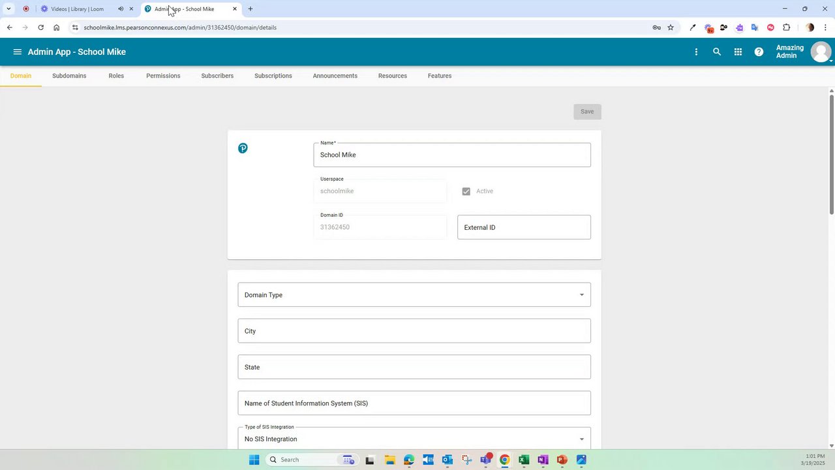Close the Admin App - School Mike tab
835x470 pixels.
(235, 9)
